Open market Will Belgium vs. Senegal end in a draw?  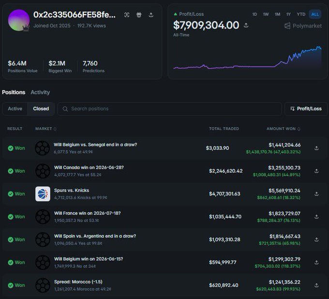(x=95, y=145)
